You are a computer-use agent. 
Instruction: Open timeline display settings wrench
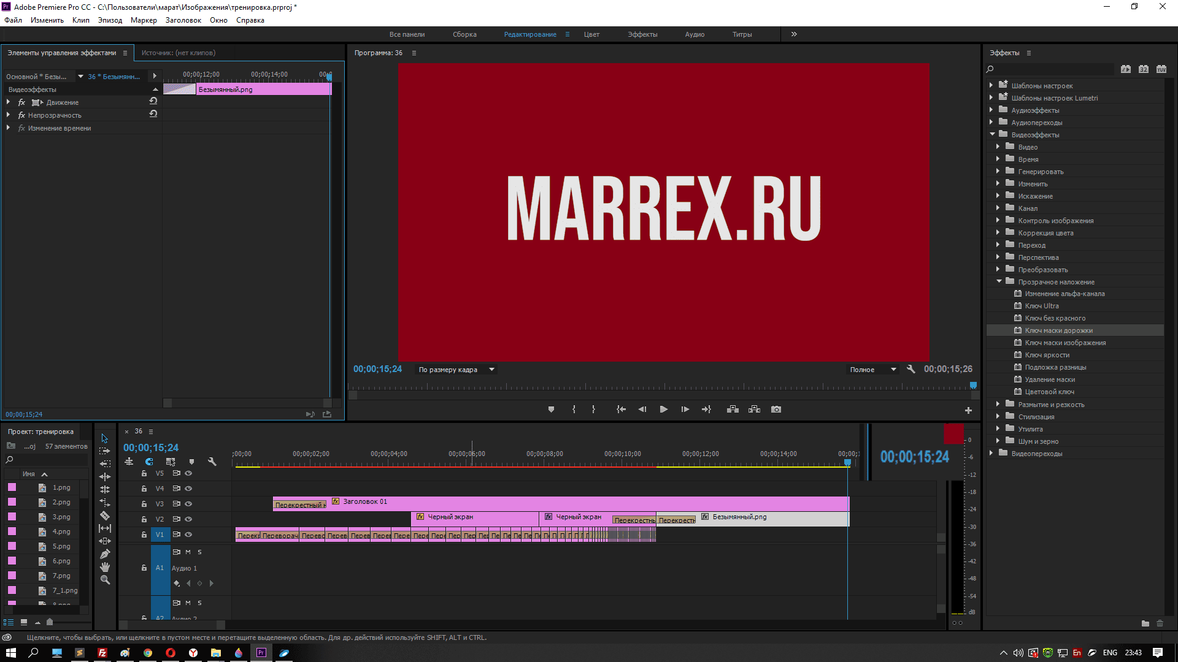pos(212,462)
